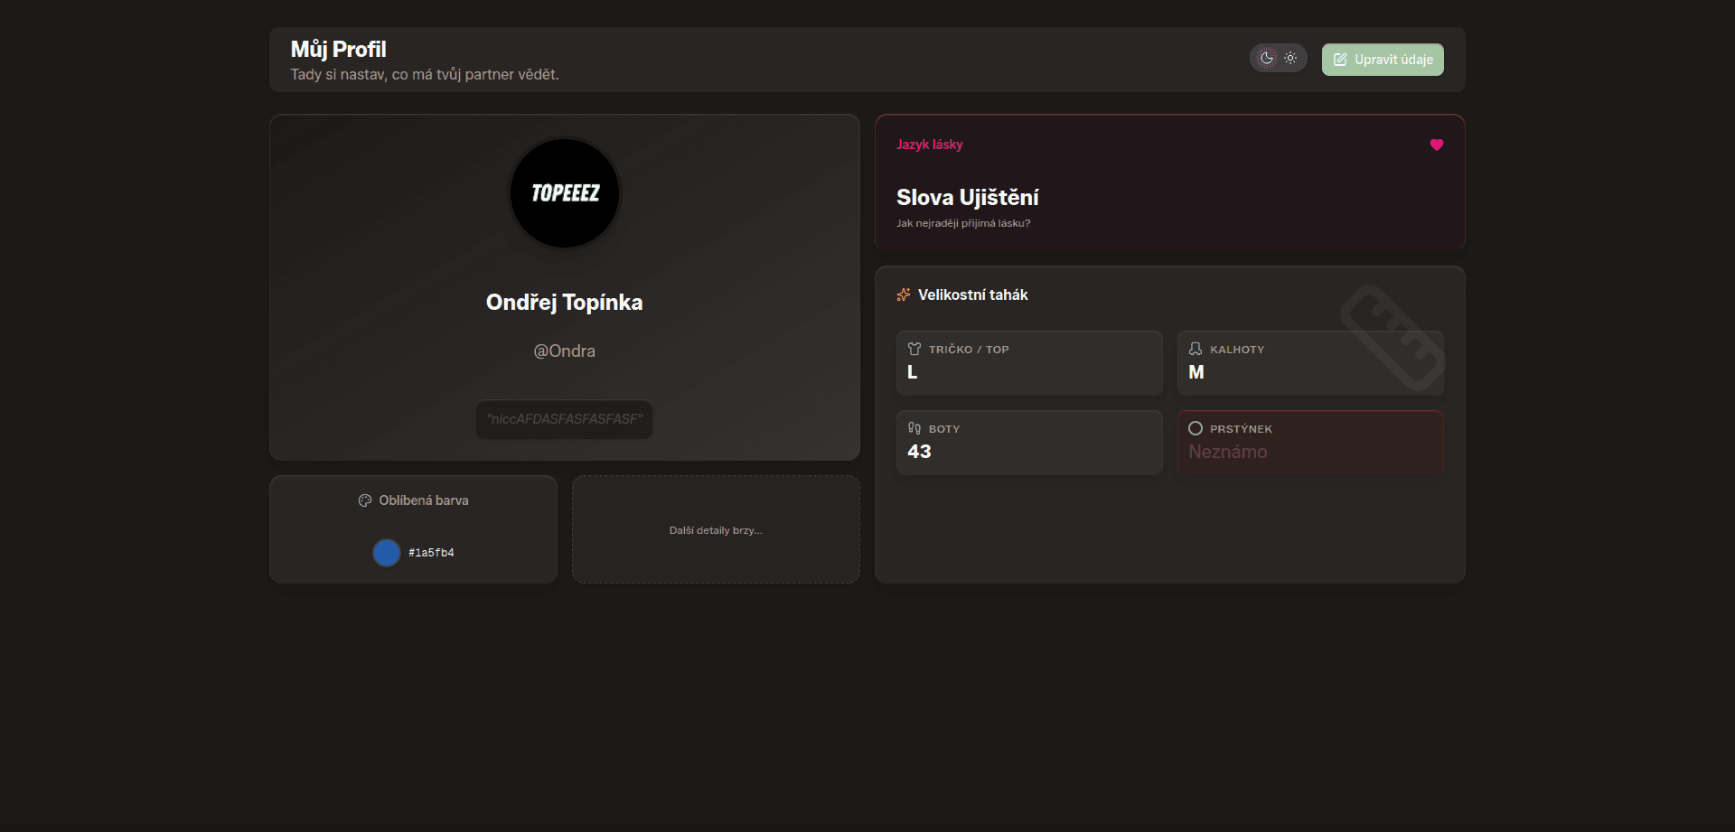Screen dimensions: 1735x832
Task: Open the Slova Ujištění heading
Action: click(967, 197)
